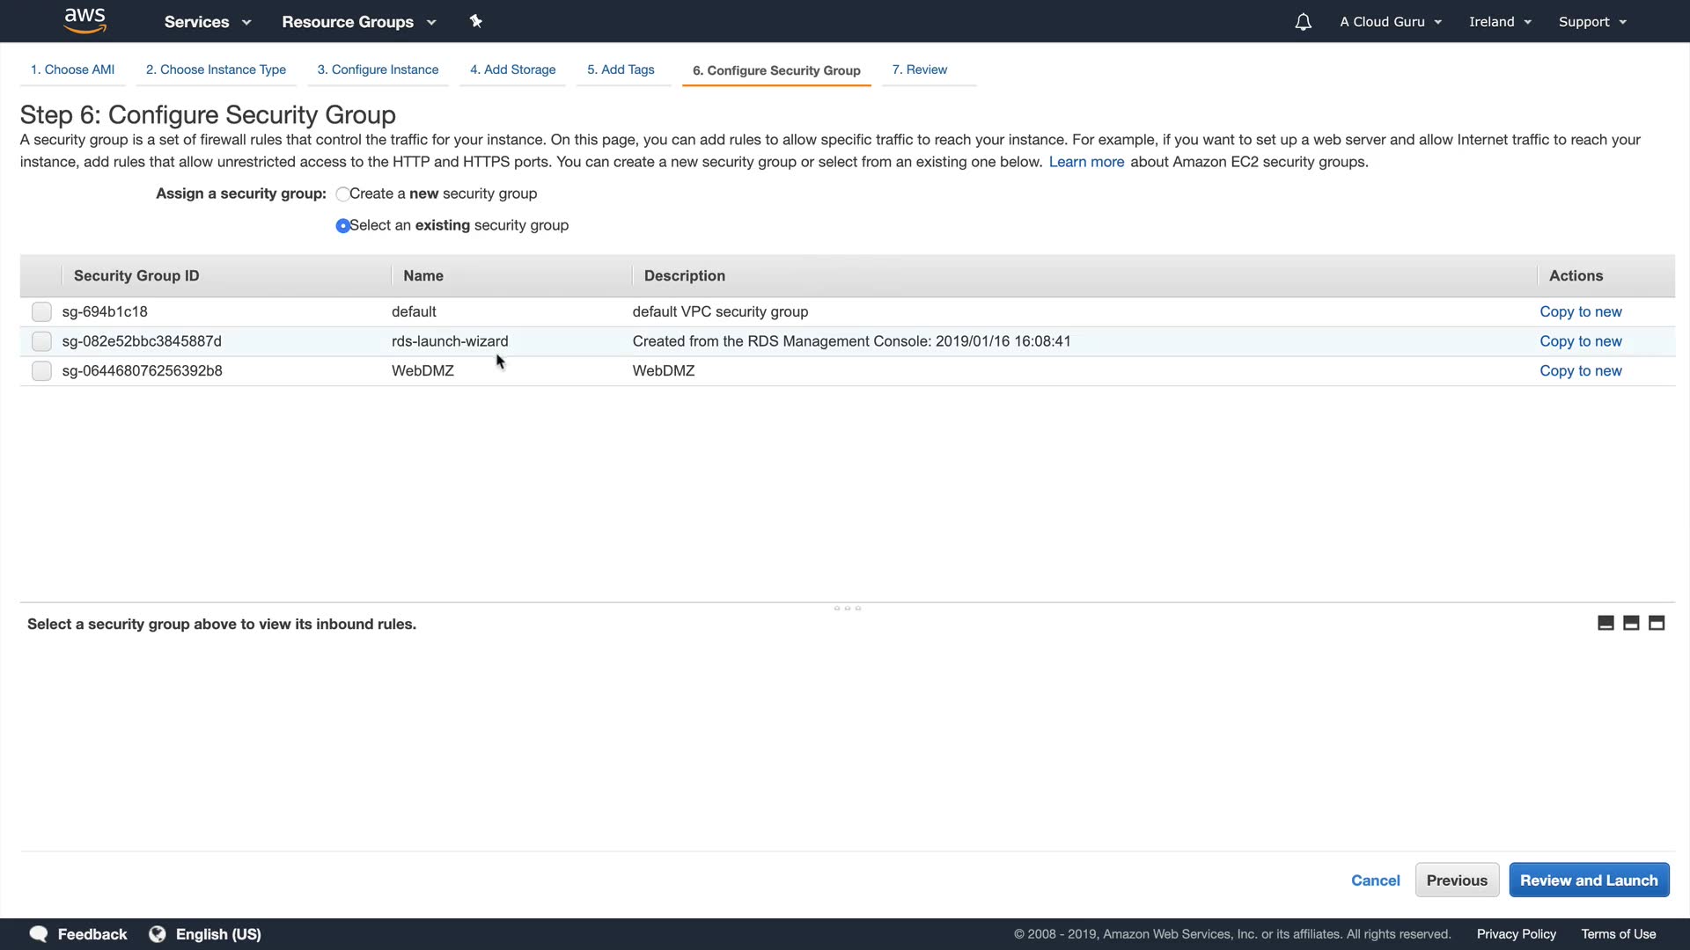Click the panel resize handle dots
This screenshot has height=950, width=1690.
point(847,608)
